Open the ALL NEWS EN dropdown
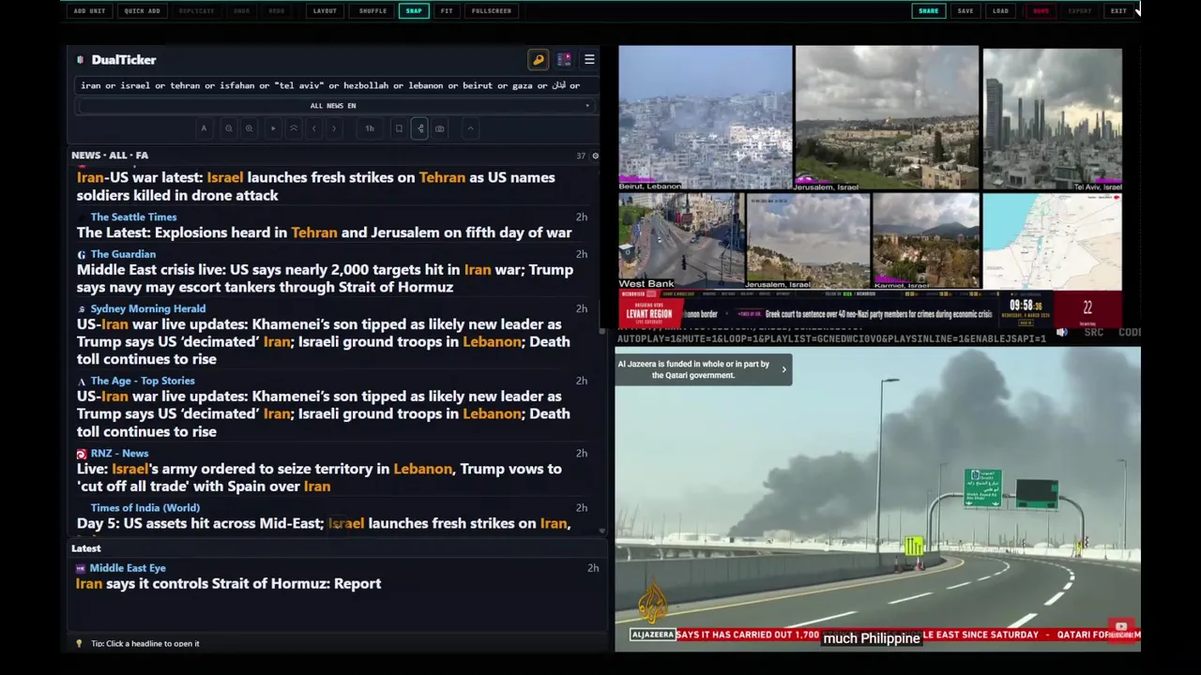This screenshot has width=1201, height=675. coord(335,106)
